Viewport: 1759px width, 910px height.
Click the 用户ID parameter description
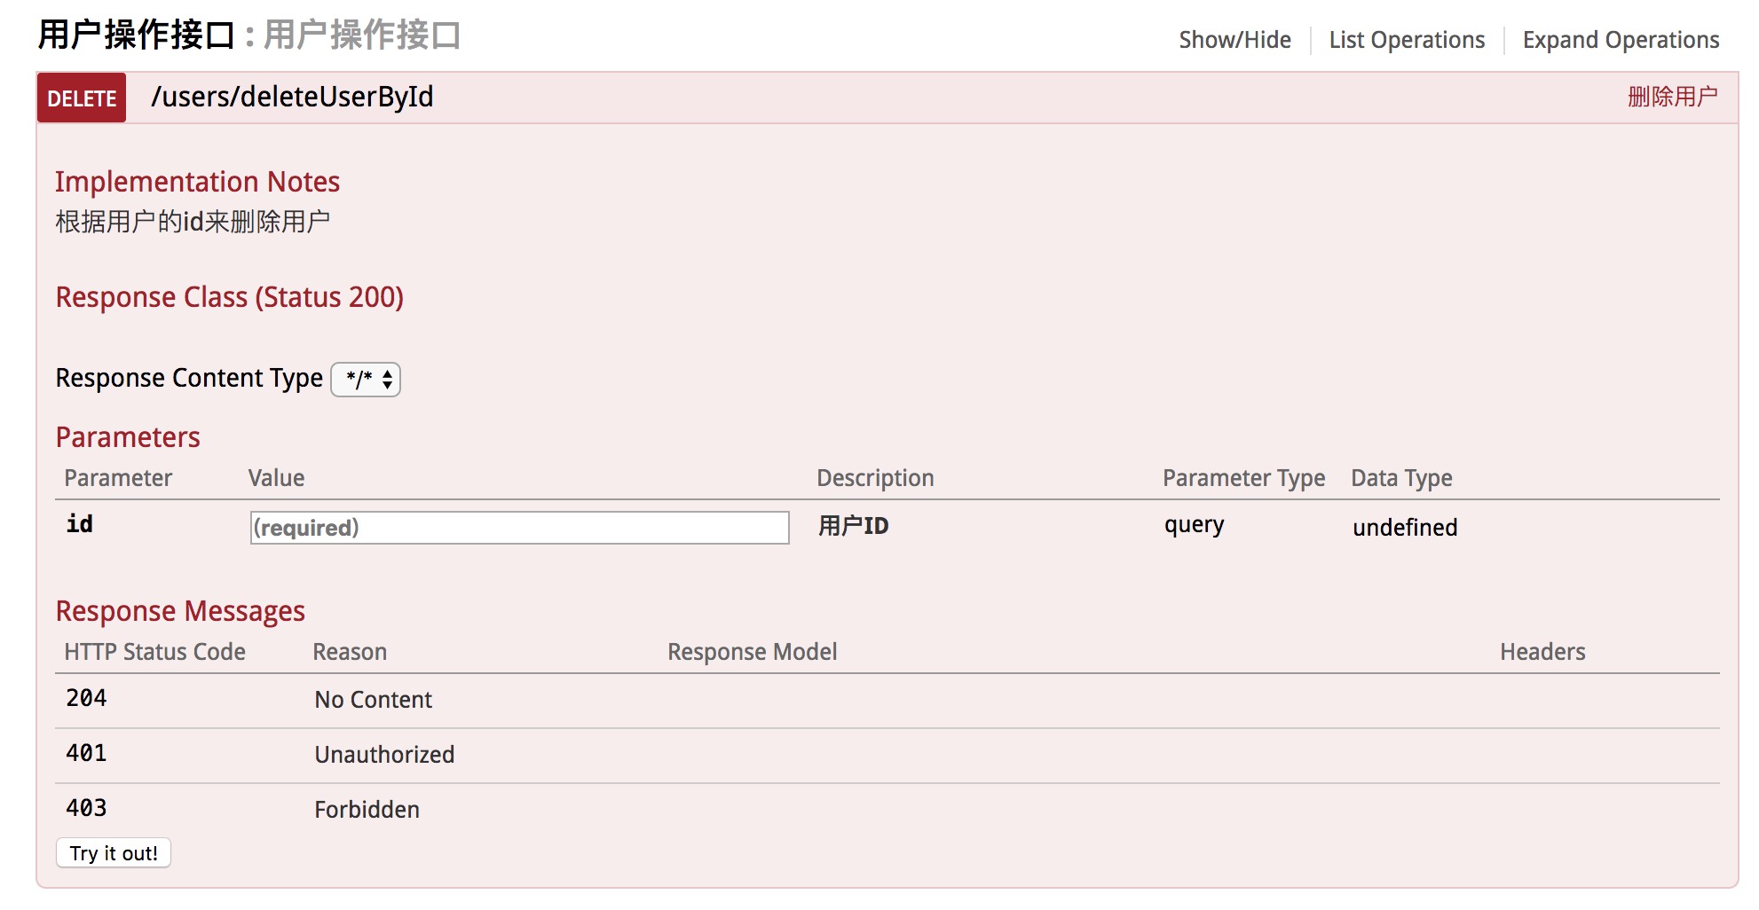tap(853, 526)
